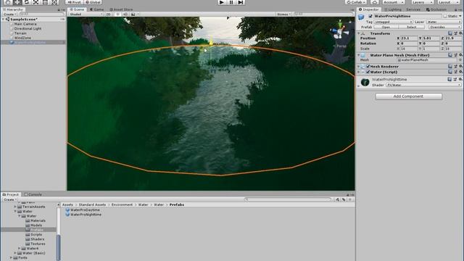Click WaterProNighttime material preview sphere
464x261 pixels.
click(365, 82)
